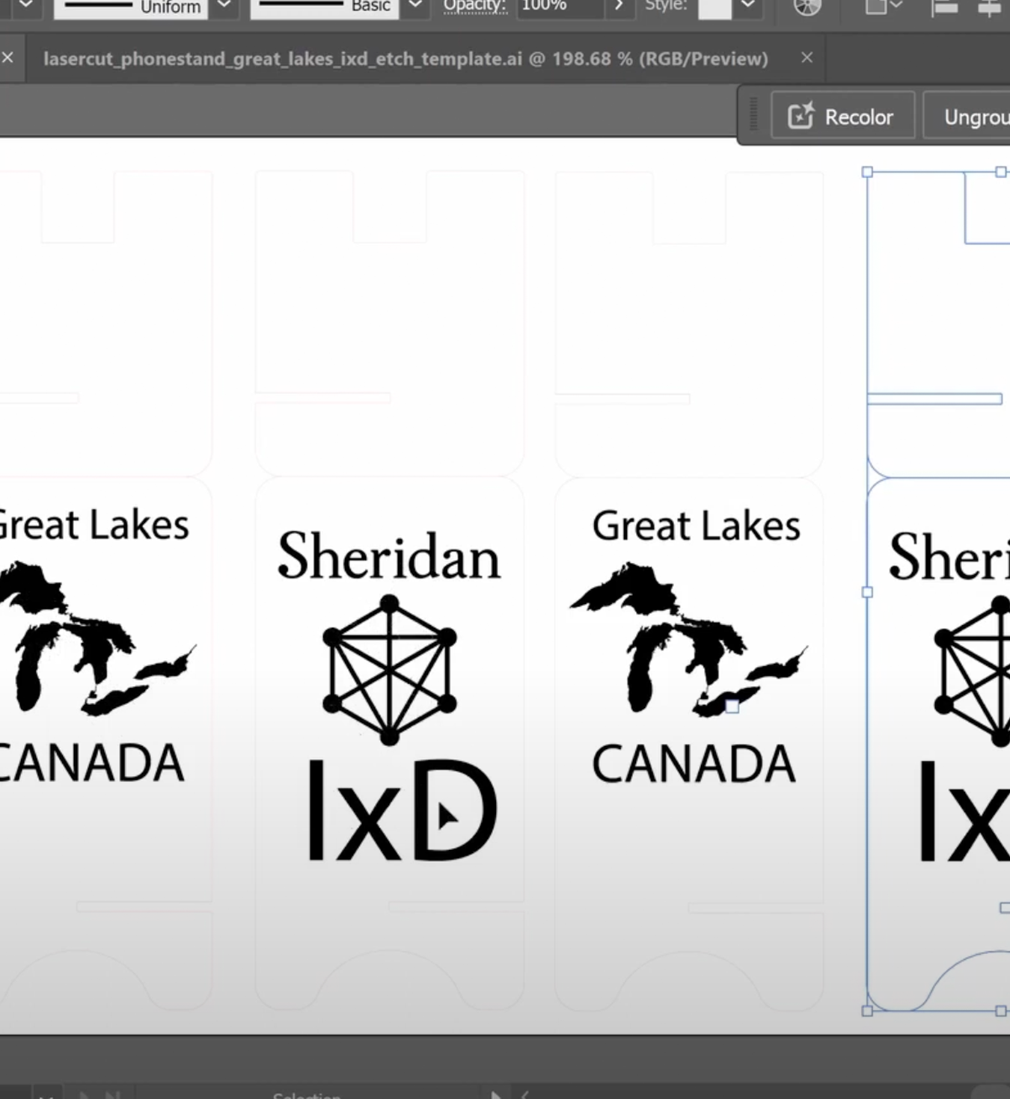The height and width of the screenshot is (1099, 1010).
Task: Click the Recolor button in the task bar
Action: coord(842,117)
